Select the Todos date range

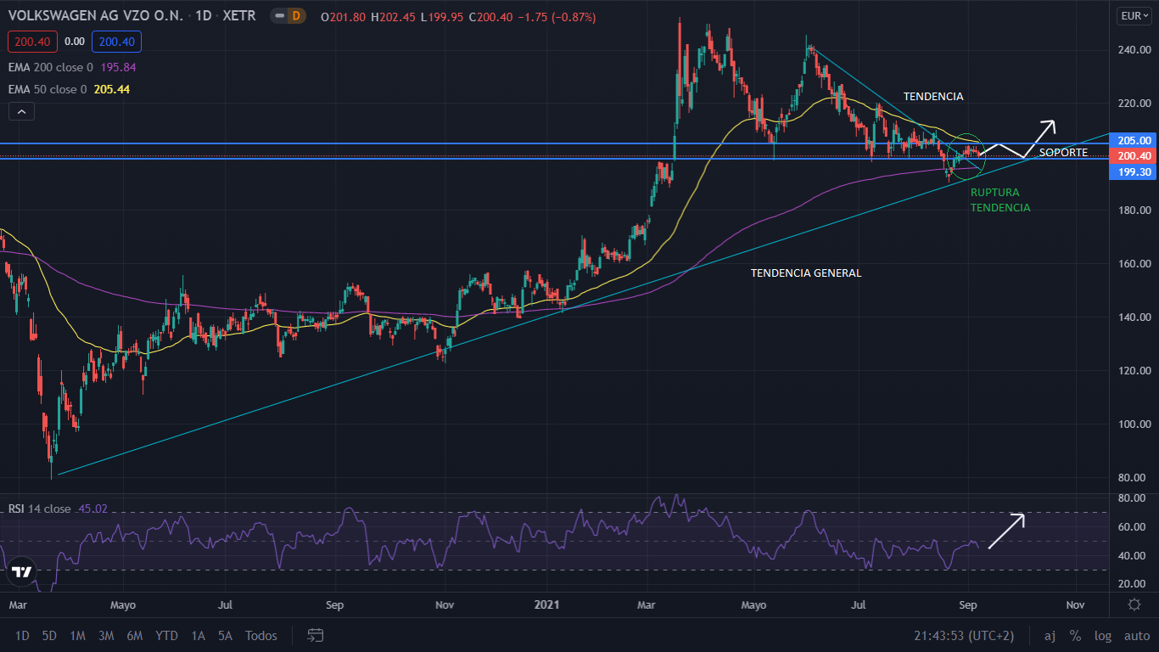coord(260,635)
